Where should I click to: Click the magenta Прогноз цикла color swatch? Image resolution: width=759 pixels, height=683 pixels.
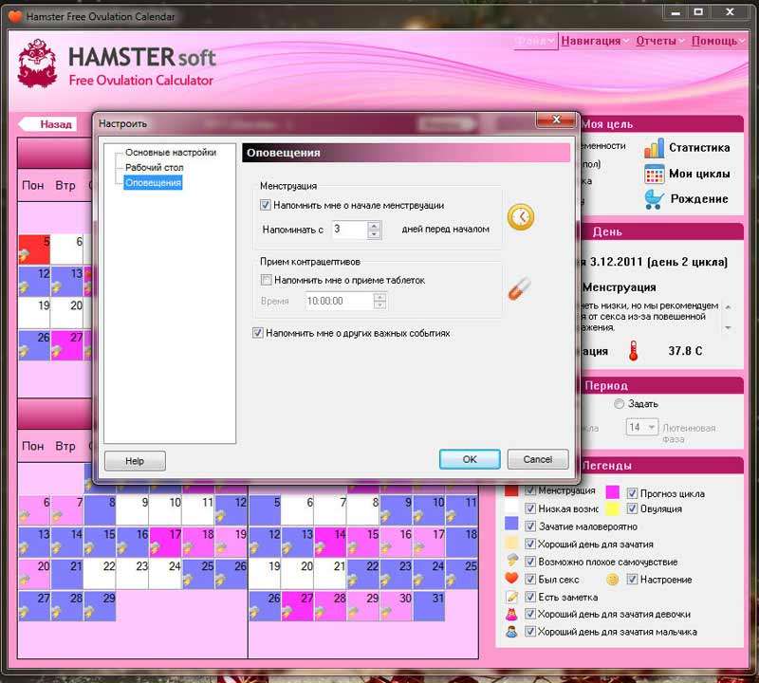coord(612,492)
